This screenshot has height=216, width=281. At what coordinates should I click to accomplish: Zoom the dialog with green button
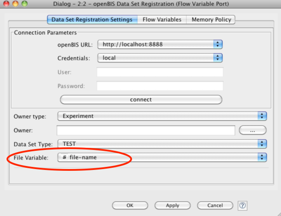24,4
